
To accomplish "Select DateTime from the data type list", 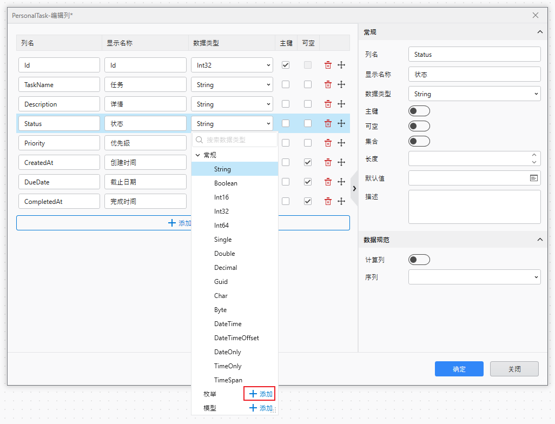I will pos(228,323).
